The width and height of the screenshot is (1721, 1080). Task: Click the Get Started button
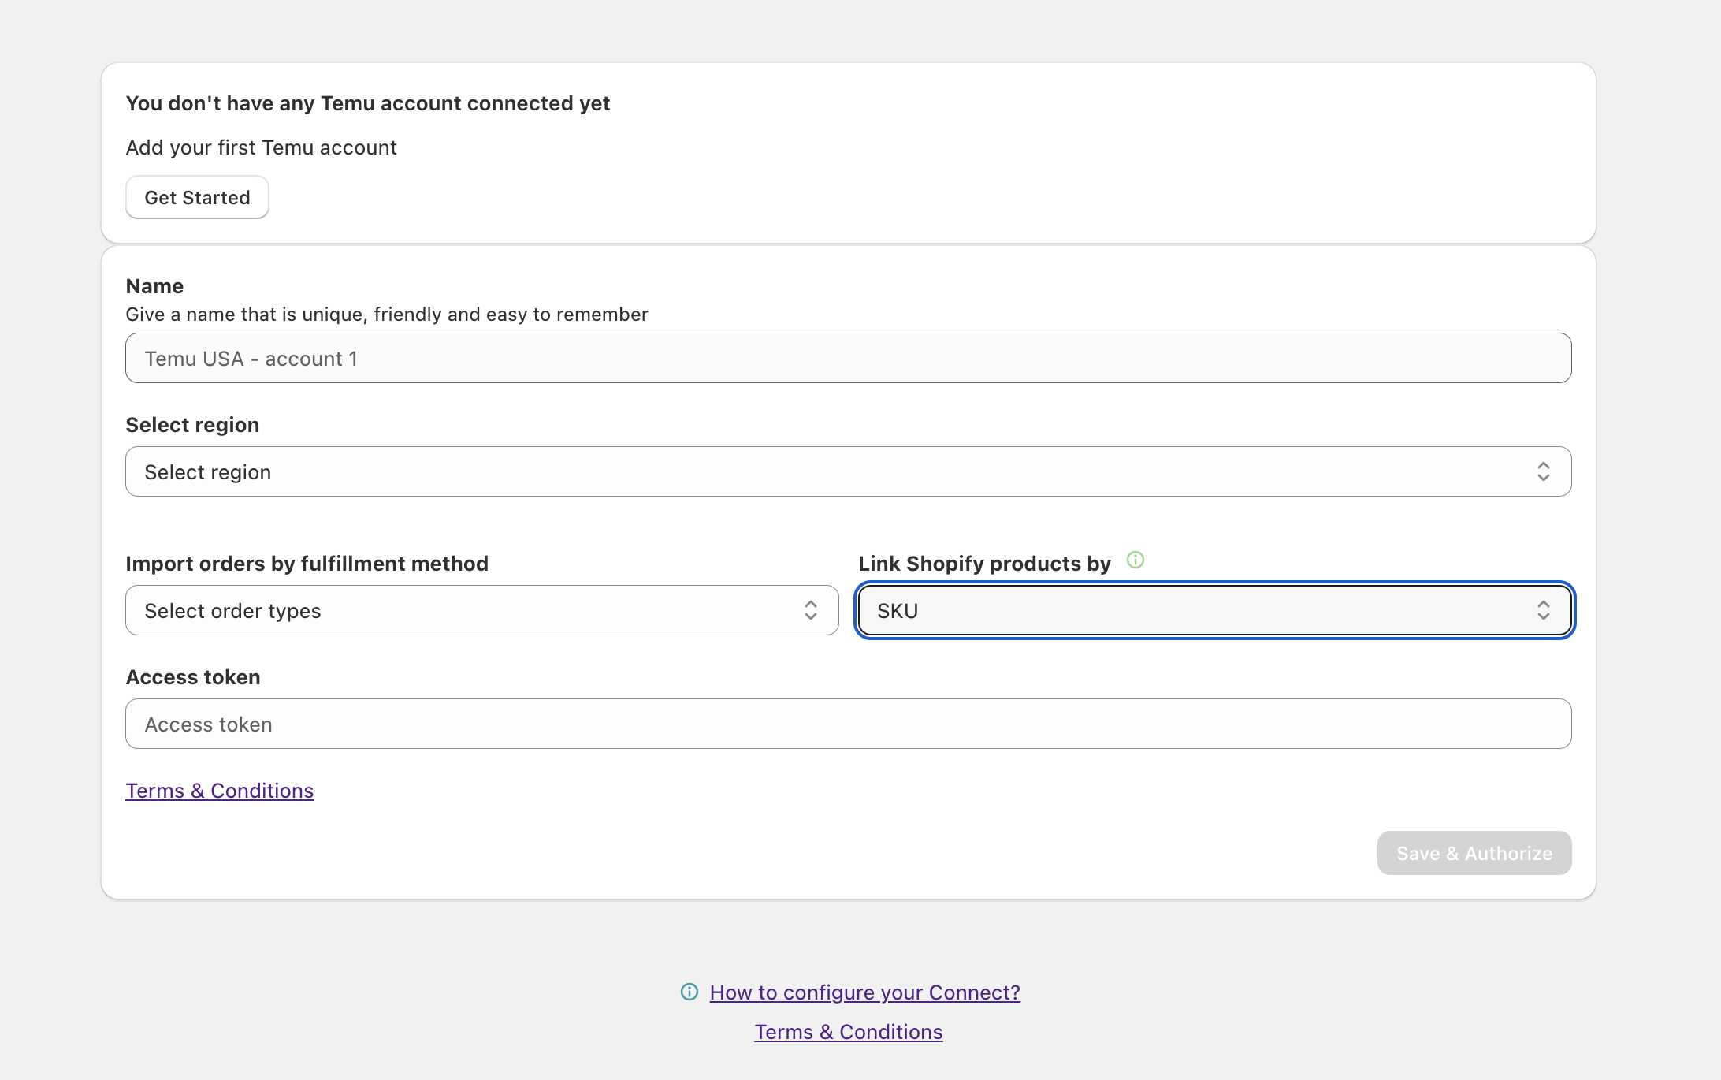[197, 197]
